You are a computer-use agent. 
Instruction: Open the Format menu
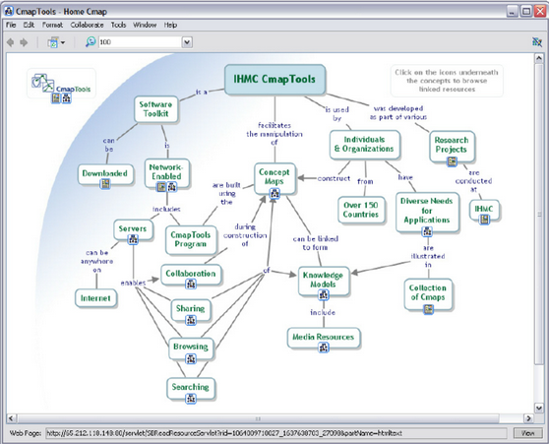tap(52, 25)
